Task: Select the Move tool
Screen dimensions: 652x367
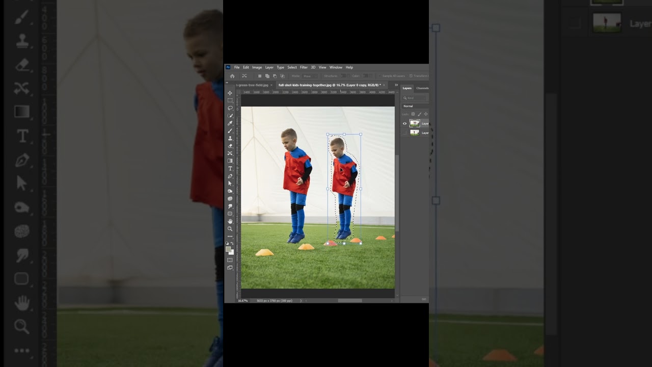Action: click(230, 93)
